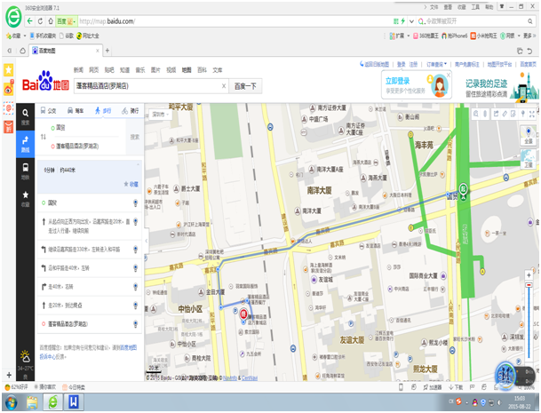Screen dimensions: 541x413
Task: Open the 图片 Baidu nav link
Action: (x=155, y=70)
